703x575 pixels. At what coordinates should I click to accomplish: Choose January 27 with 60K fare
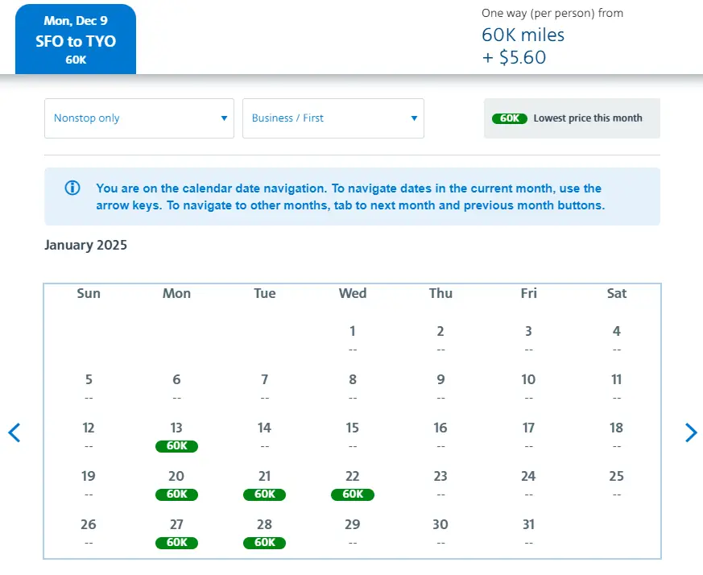click(x=176, y=532)
